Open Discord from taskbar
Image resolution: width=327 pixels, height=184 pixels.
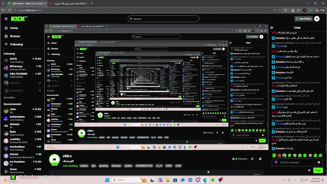point(198,180)
